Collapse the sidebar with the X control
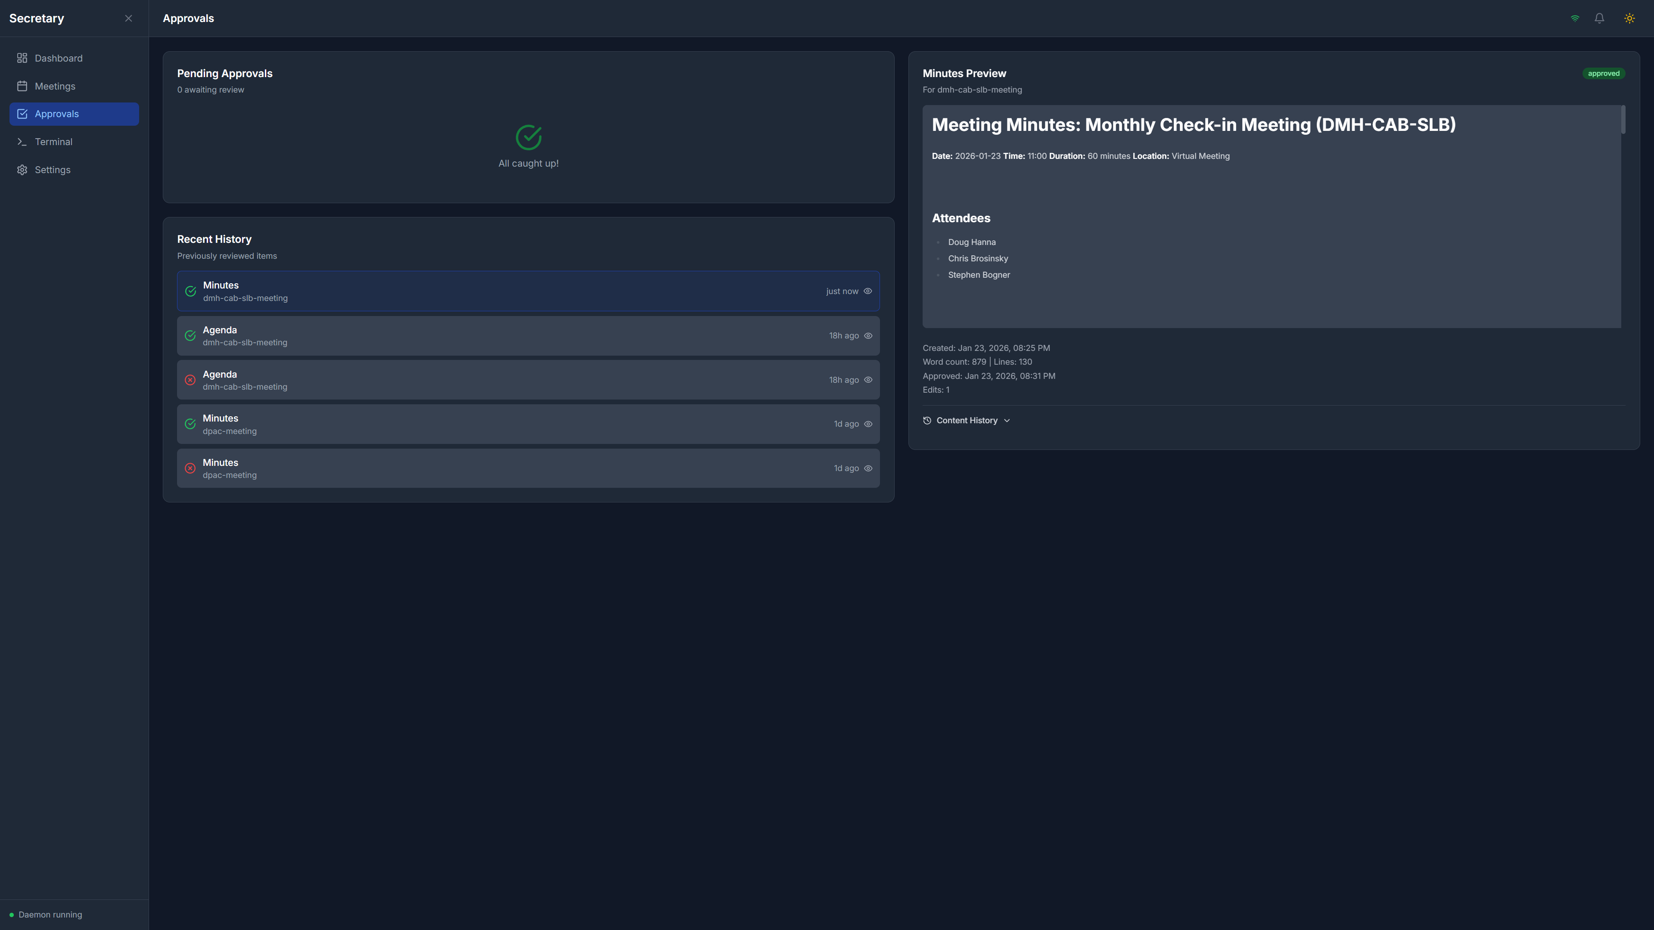The image size is (1654, 930). (x=128, y=18)
